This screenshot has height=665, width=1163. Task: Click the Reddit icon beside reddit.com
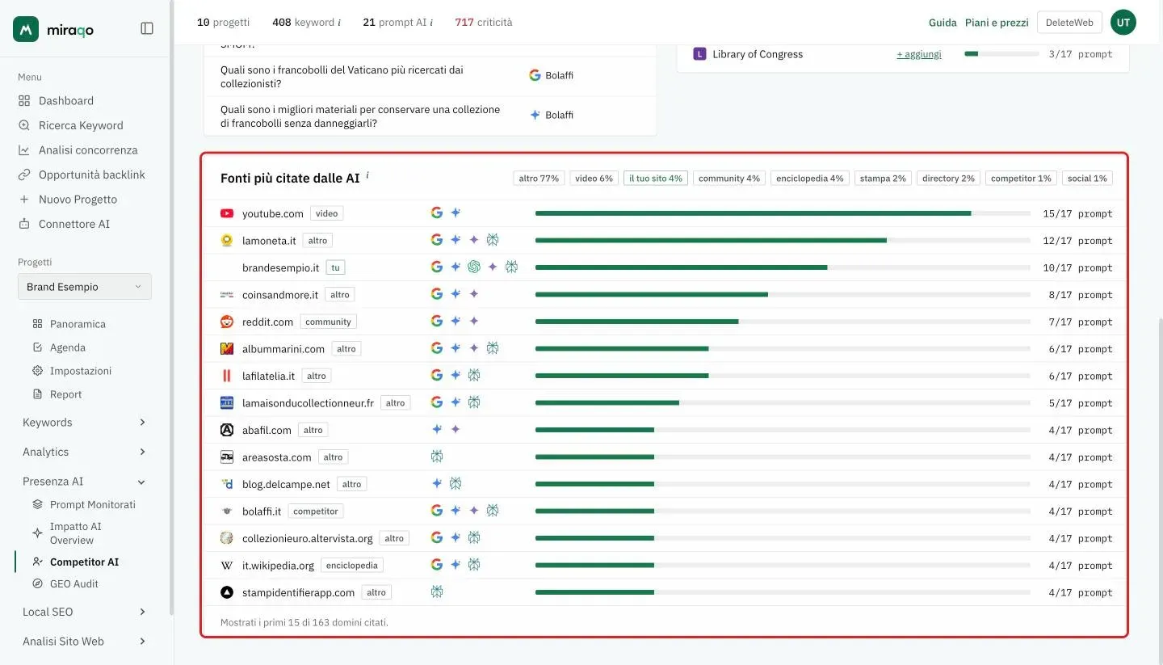(227, 322)
